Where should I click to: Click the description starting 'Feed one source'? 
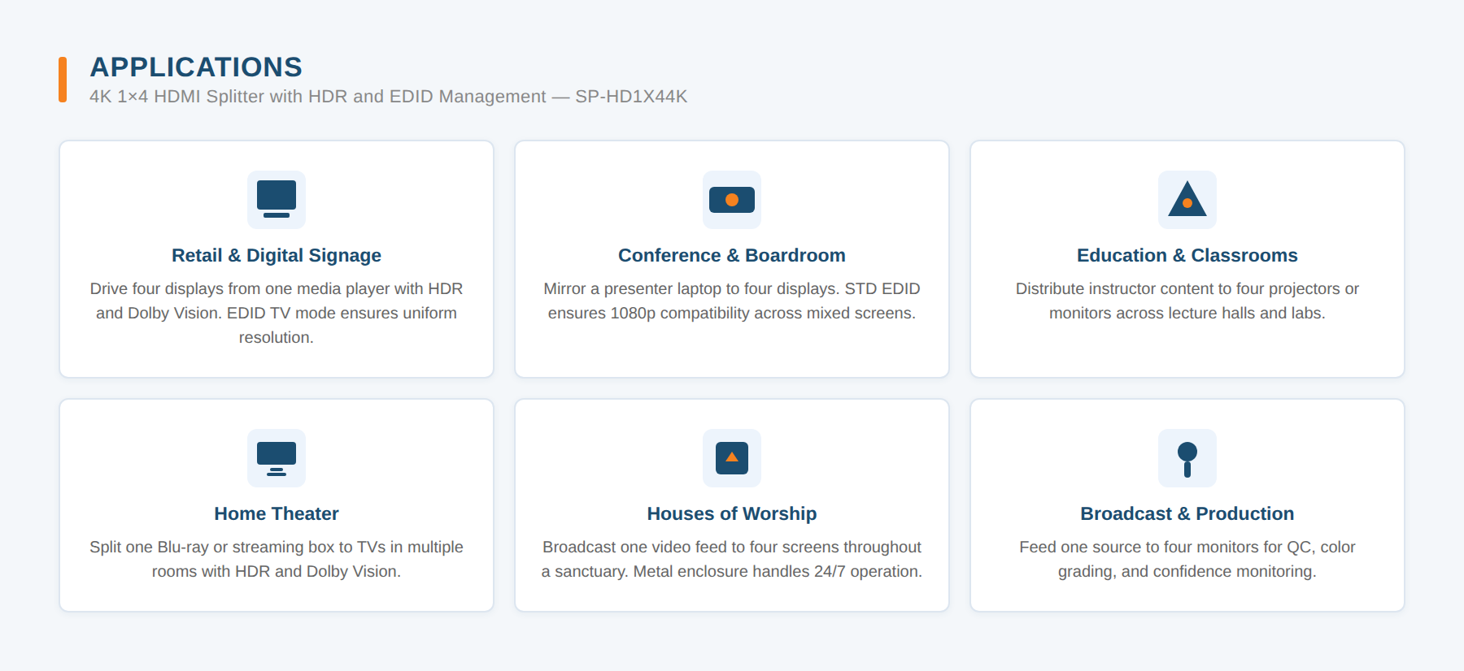(1187, 559)
